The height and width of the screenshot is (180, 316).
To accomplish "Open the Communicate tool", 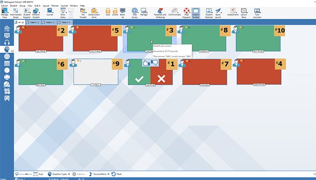I will click(x=175, y=12).
